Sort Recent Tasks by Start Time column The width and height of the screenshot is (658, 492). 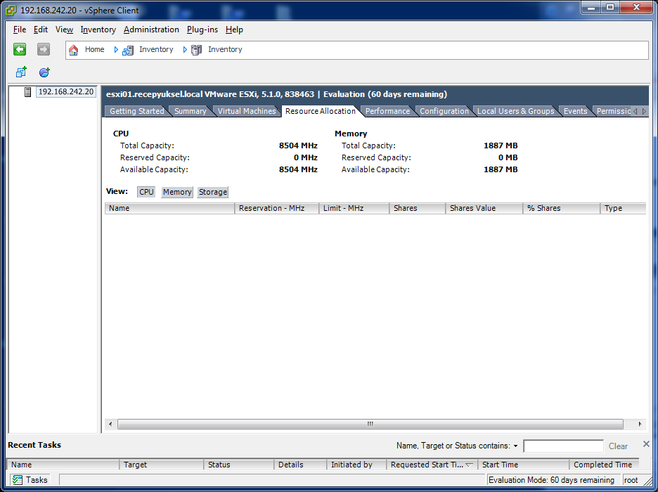[523, 465]
